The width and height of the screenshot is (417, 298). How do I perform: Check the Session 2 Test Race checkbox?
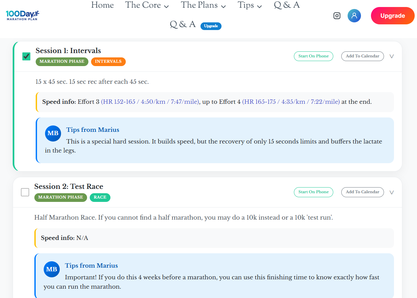click(25, 192)
